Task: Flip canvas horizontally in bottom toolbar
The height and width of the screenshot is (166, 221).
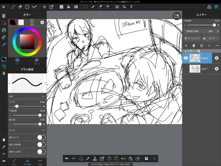Action: coord(123,159)
